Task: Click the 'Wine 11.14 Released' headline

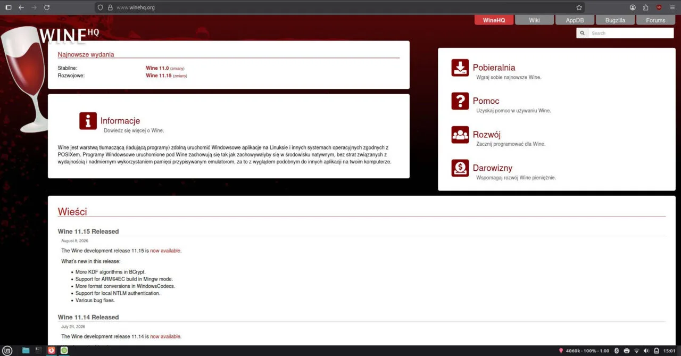Action: coord(88,317)
